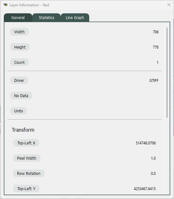Click the Count label
This screenshot has height=199, width=174.
[19, 62]
